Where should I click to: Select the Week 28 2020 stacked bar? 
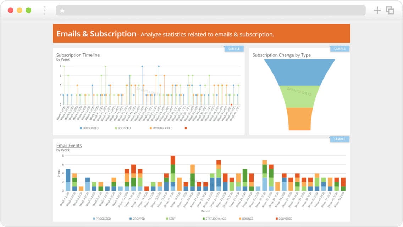coord(245,180)
